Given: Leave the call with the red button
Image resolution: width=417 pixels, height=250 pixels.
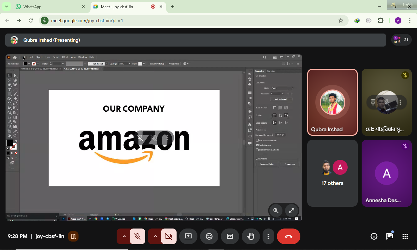Looking at the screenshot, I should [289, 236].
